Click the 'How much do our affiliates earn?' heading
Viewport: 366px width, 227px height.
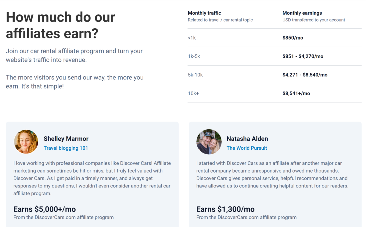pyautogui.click(x=60, y=25)
